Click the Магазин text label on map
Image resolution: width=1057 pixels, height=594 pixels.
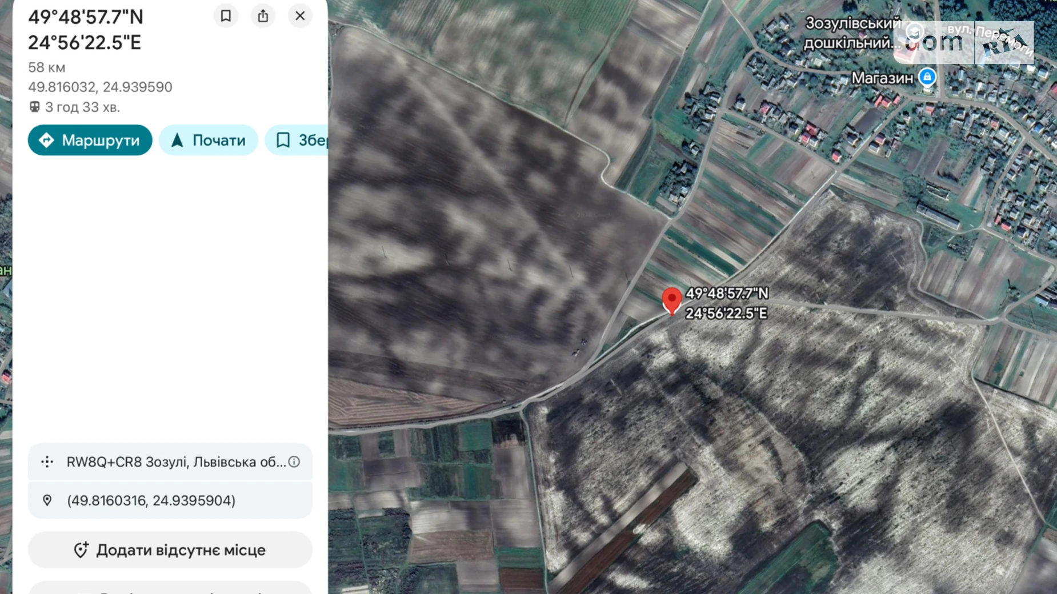coord(882,78)
